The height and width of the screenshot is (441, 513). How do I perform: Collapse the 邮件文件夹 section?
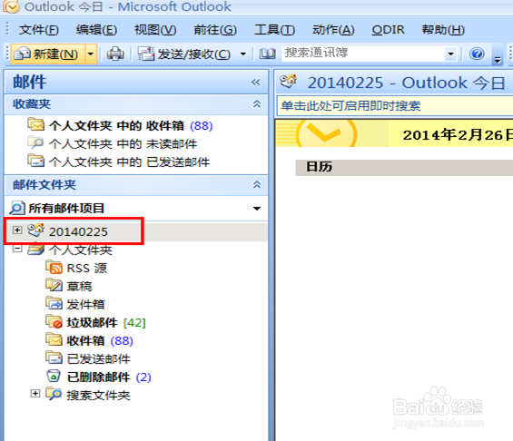coord(257,185)
